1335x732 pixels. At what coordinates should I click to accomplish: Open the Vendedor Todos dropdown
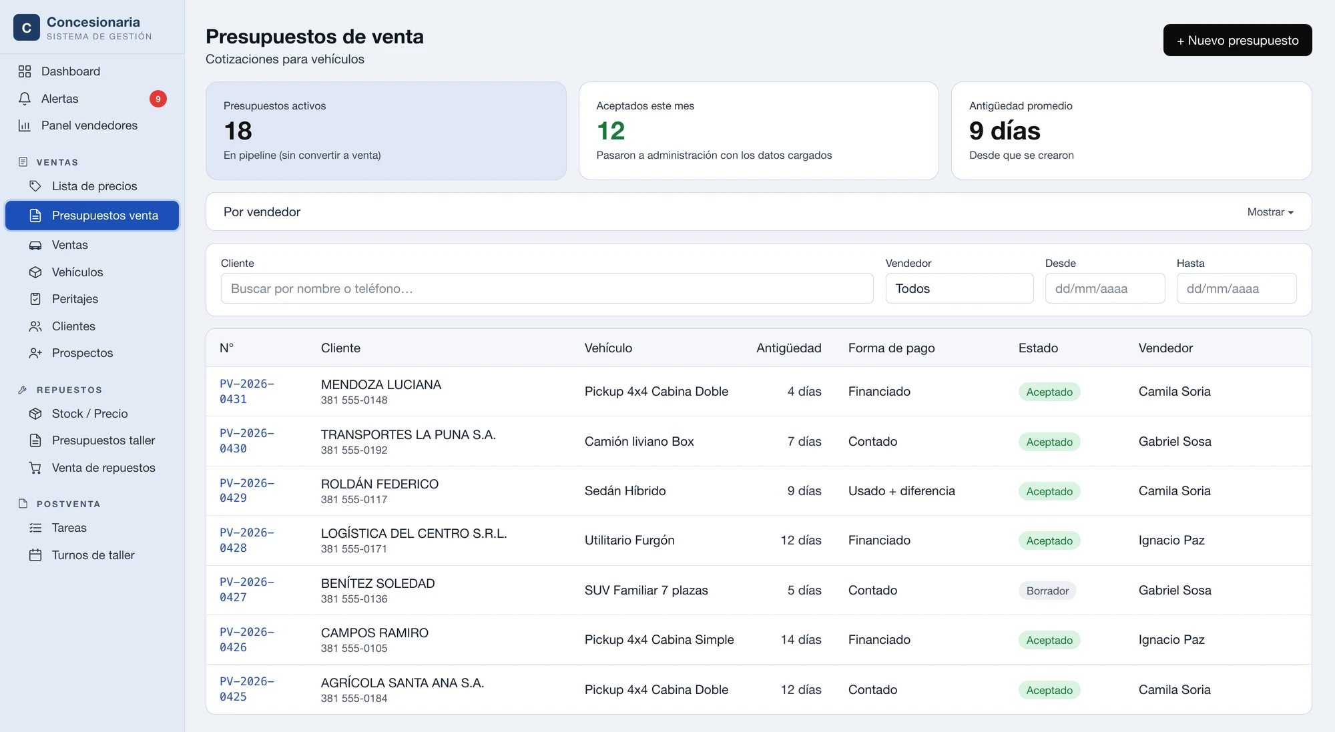pos(959,288)
